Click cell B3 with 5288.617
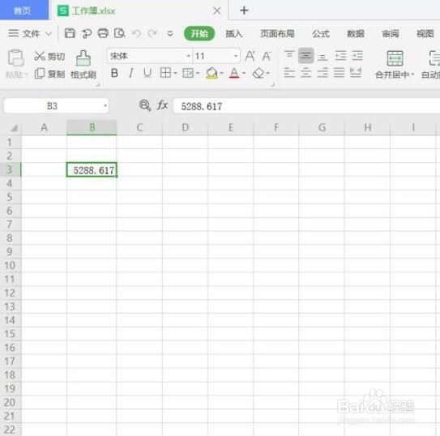This screenshot has width=440, height=436. coord(92,169)
